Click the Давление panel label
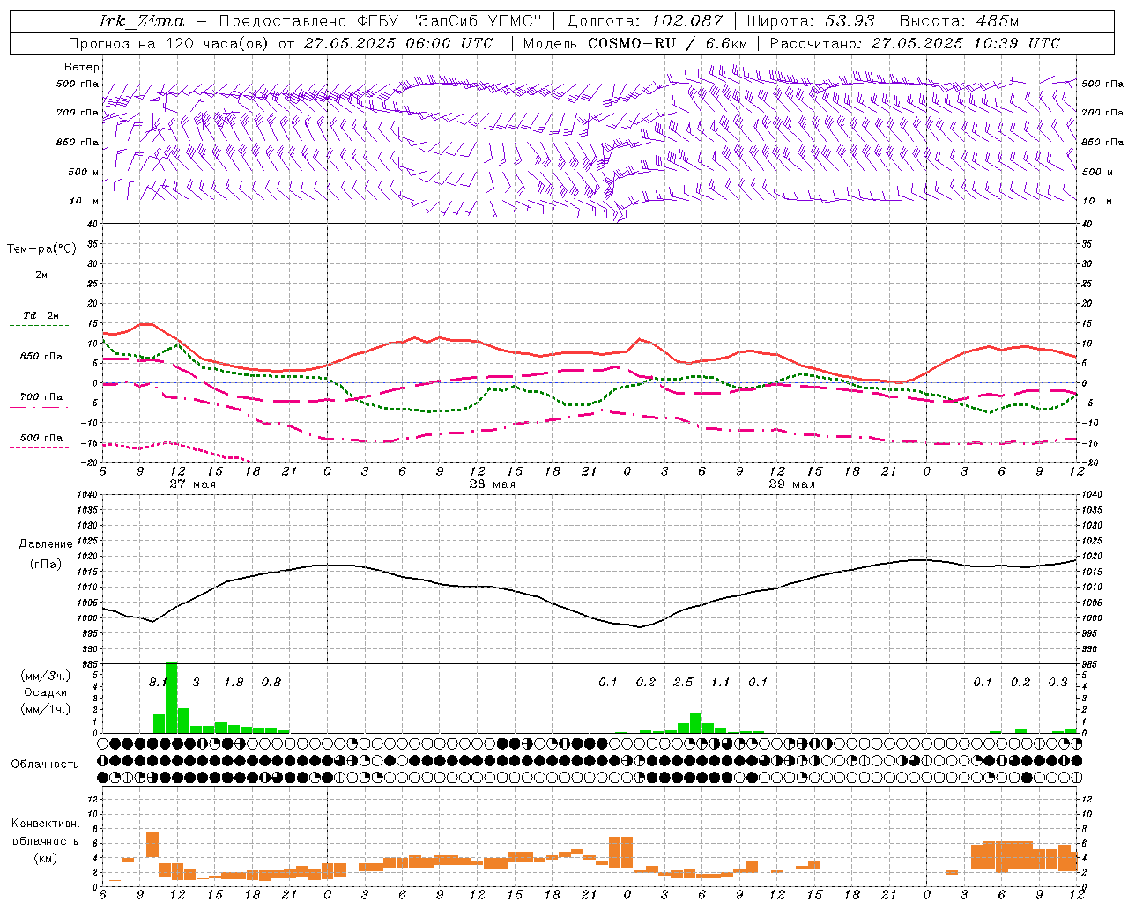Viewport: 1128px width, 902px height. (46, 544)
